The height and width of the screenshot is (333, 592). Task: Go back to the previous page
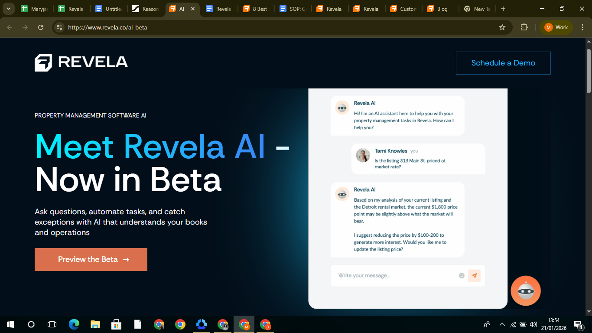tap(10, 27)
